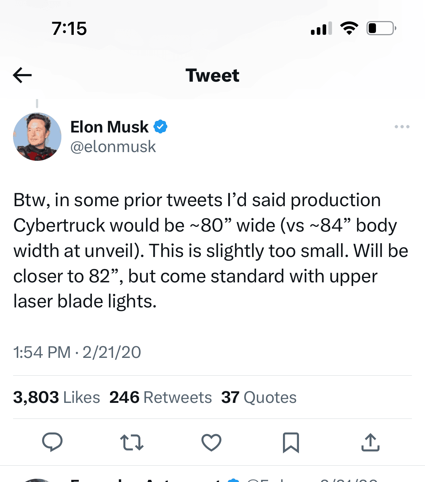View the 37 Quotes list
Viewport: 425px width, 482px height.
[x=259, y=397]
